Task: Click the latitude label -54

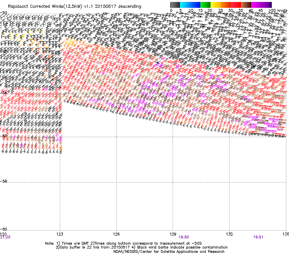Action: click(x=4, y=93)
